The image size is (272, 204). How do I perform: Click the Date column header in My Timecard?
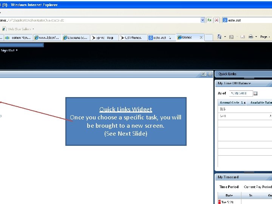click(229, 195)
